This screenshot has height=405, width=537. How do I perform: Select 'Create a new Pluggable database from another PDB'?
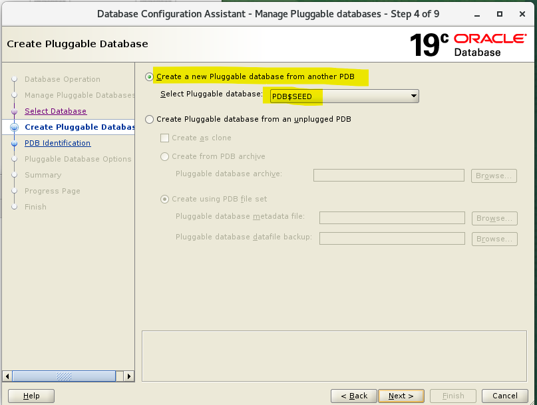coord(149,76)
